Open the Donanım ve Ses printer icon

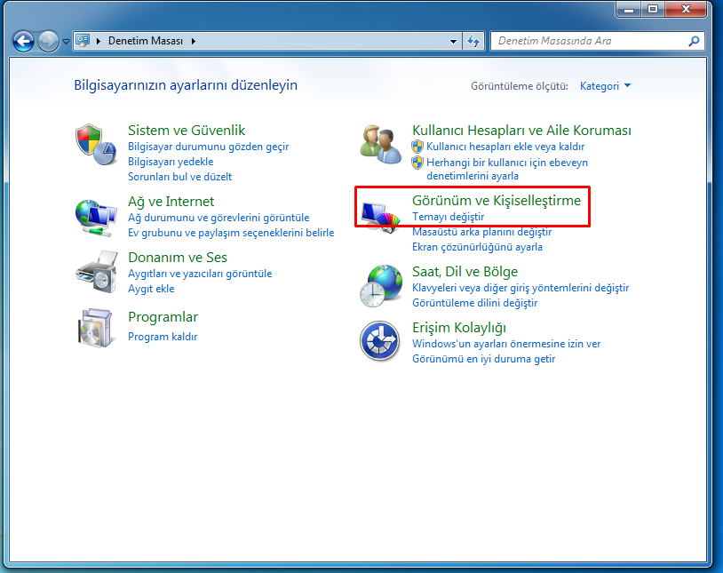[95, 272]
